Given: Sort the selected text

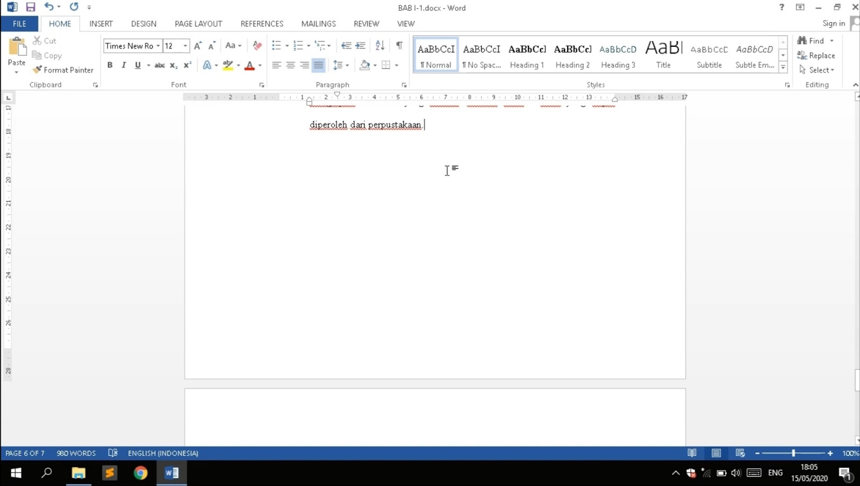Looking at the screenshot, I should coord(380,46).
